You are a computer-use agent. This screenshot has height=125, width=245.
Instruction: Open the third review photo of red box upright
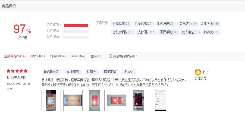point(95,101)
